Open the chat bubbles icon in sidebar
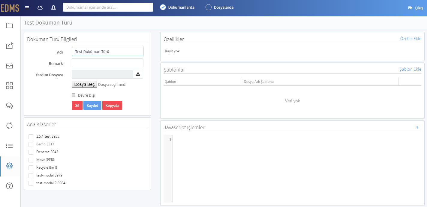 click(x=10, y=106)
